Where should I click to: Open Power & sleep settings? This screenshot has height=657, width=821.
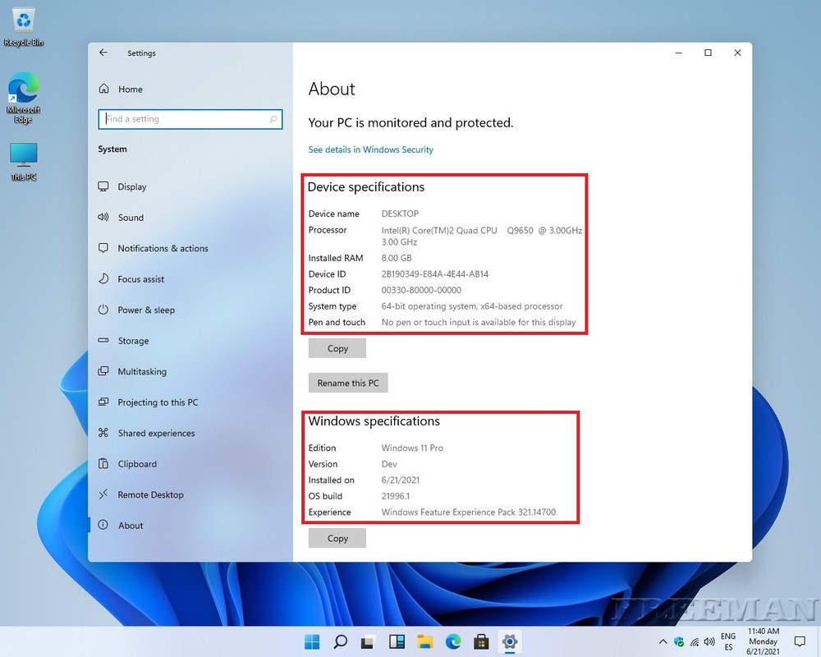click(146, 310)
